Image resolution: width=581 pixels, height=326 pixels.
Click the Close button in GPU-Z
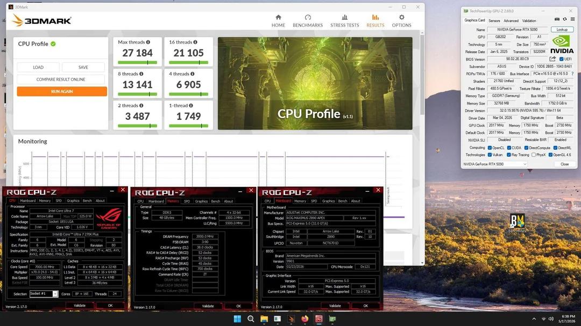click(564, 164)
